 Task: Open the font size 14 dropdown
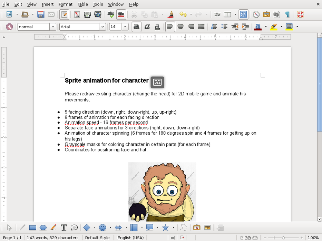coord(125,27)
